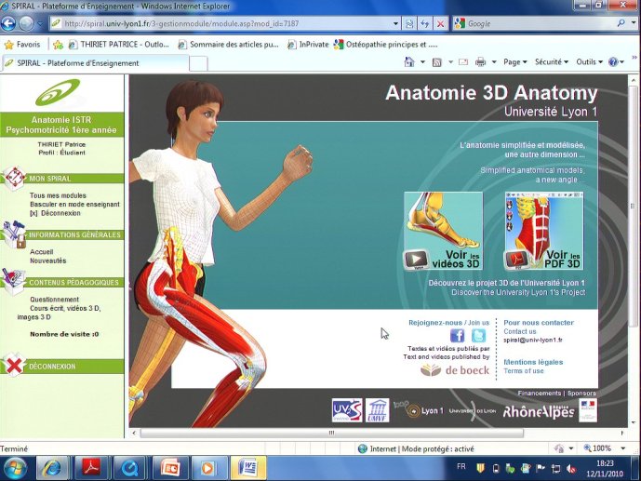Click the Voir les vidéos 3D thumbnail
The height and width of the screenshot is (481, 641).
click(443, 231)
